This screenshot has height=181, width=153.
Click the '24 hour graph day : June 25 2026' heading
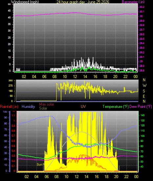click(x=83, y=2)
